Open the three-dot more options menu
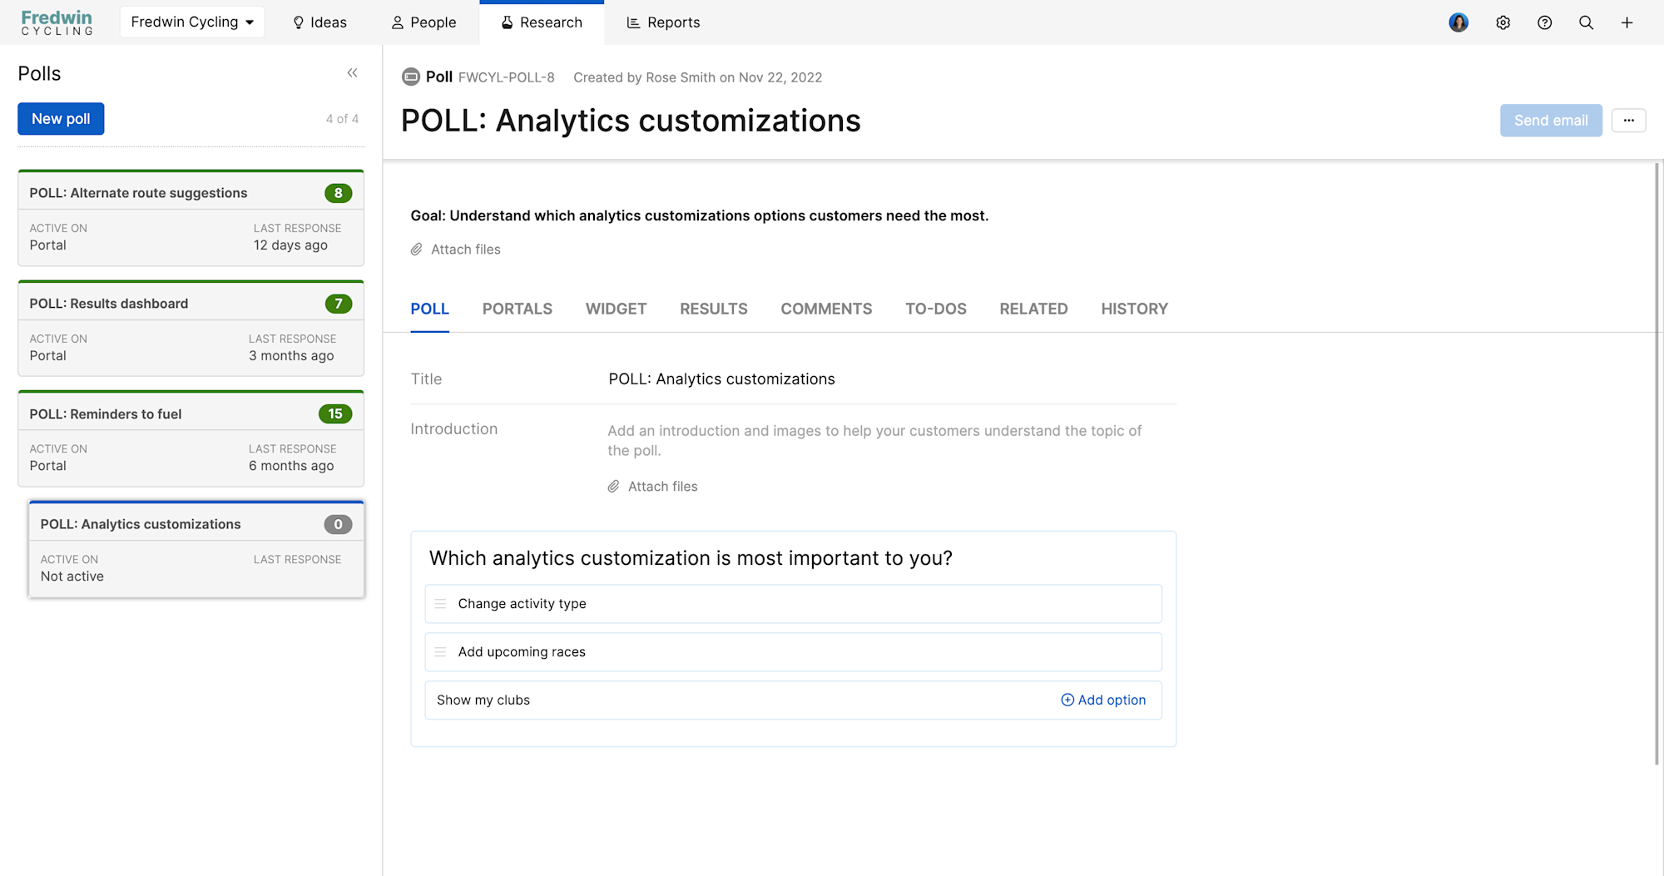The width and height of the screenshot is (1664, 876). click(1628, 121)
